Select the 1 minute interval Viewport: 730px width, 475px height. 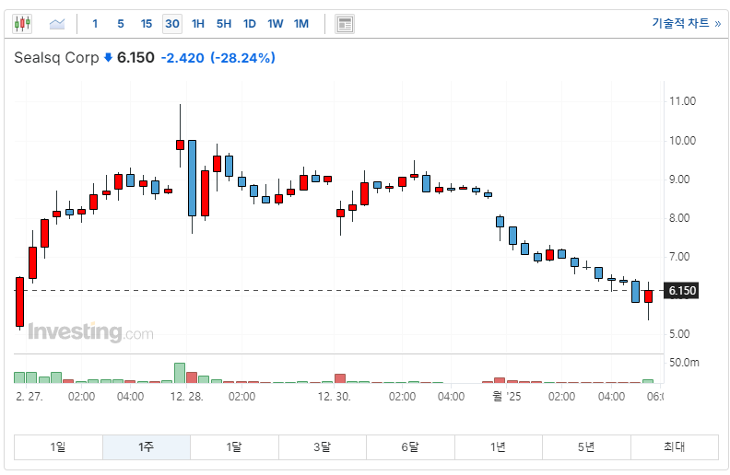pyautogui.click(x=95, y=24)
